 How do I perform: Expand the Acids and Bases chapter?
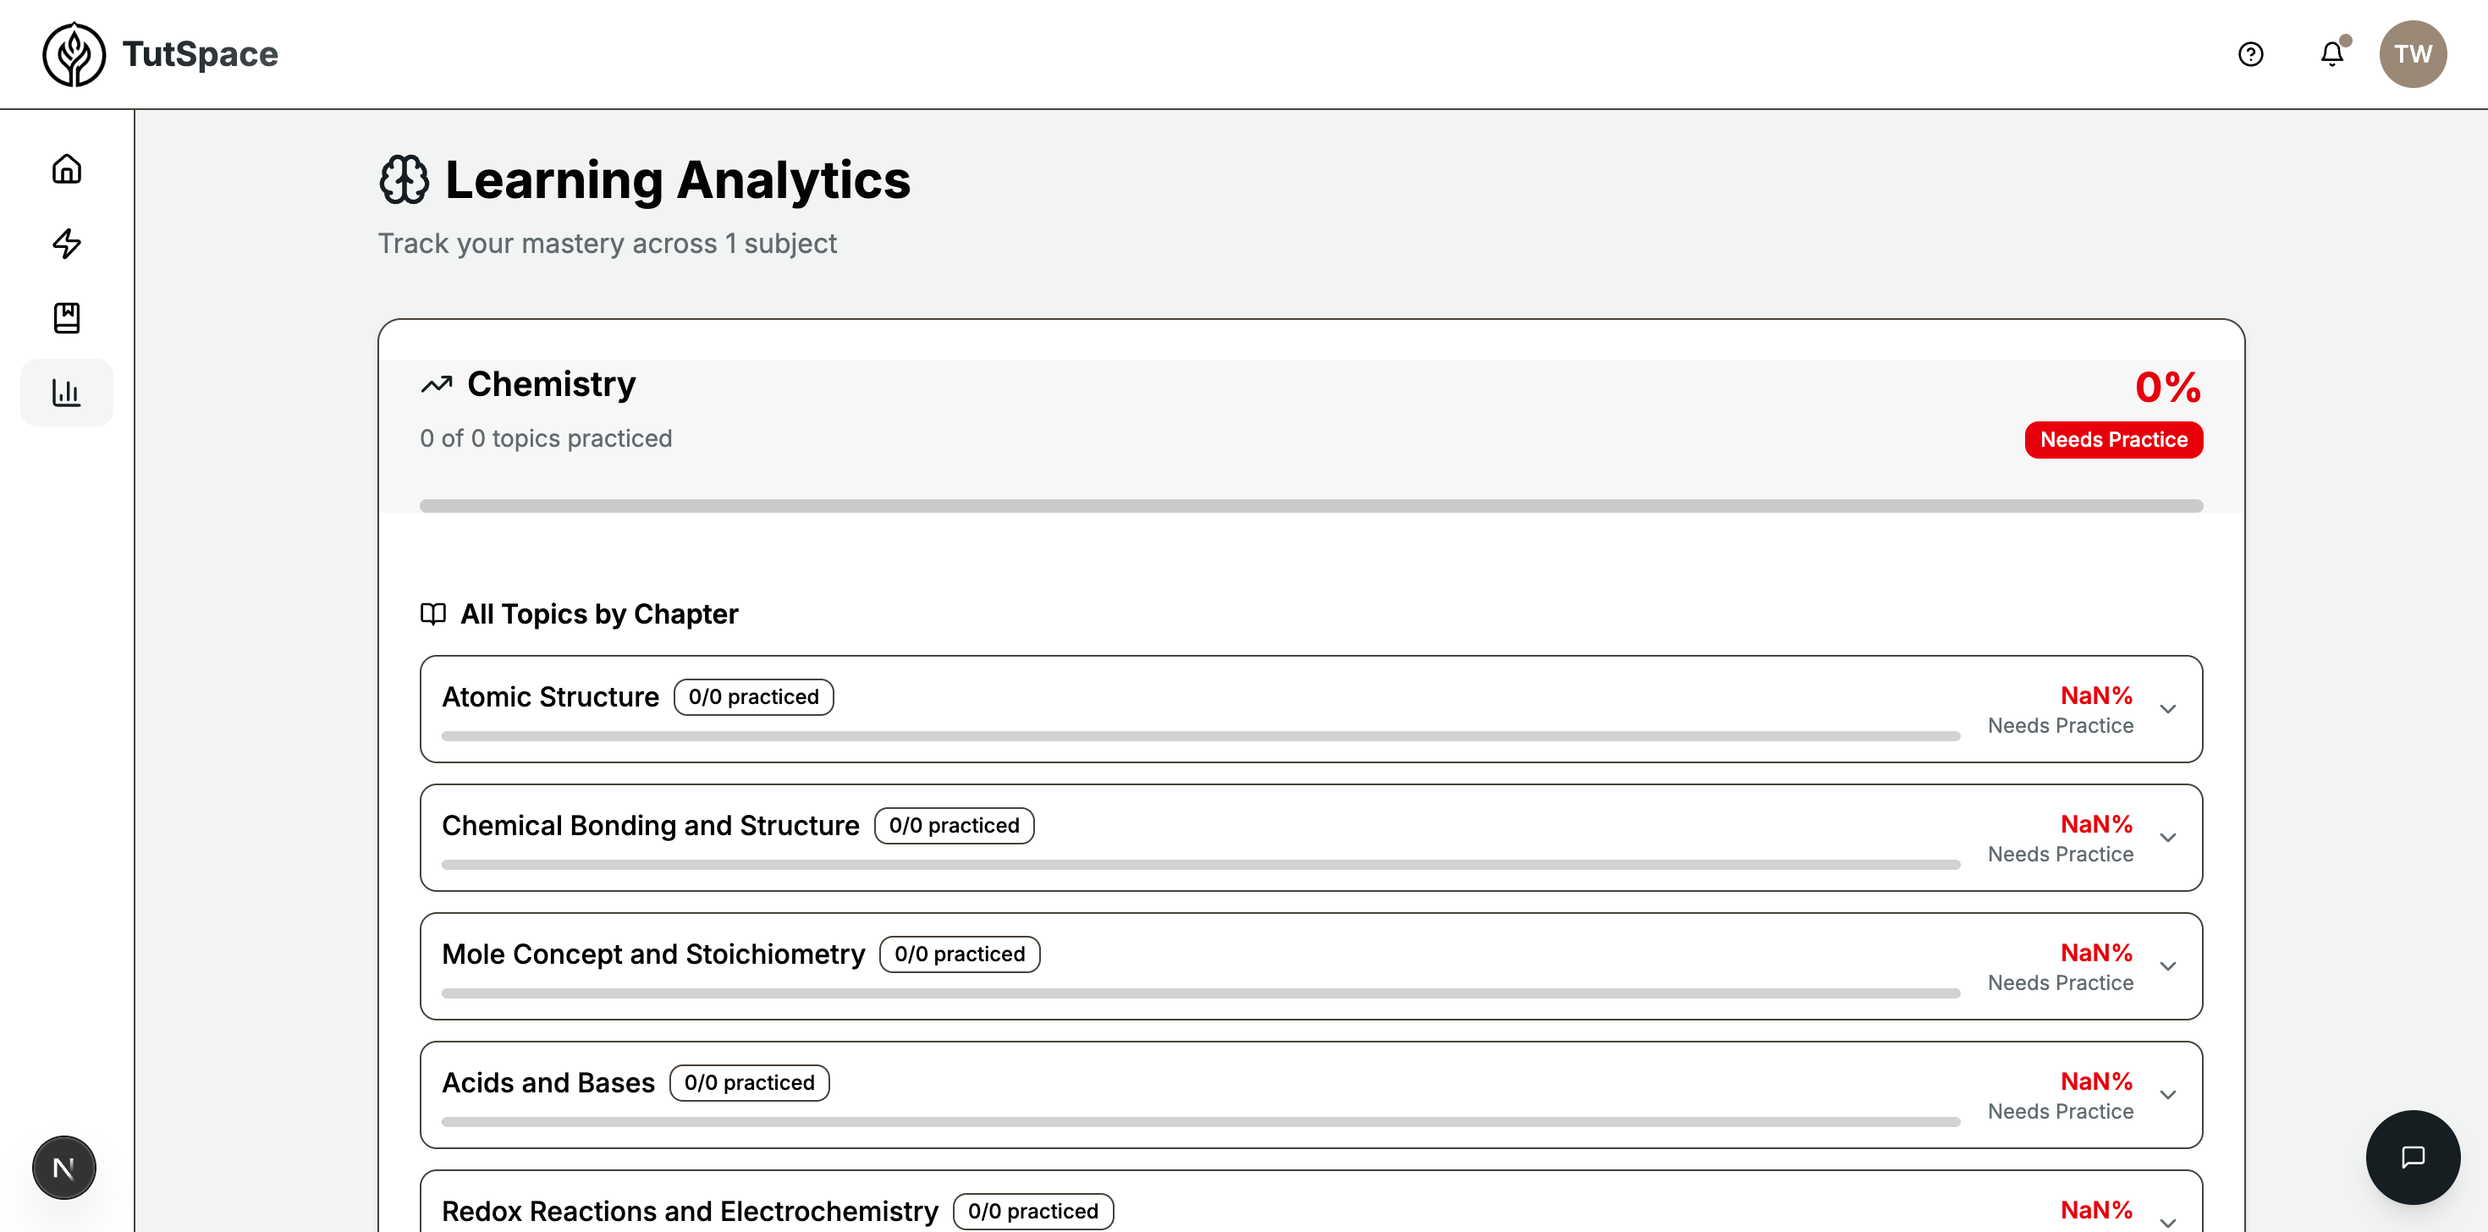2169,1095
